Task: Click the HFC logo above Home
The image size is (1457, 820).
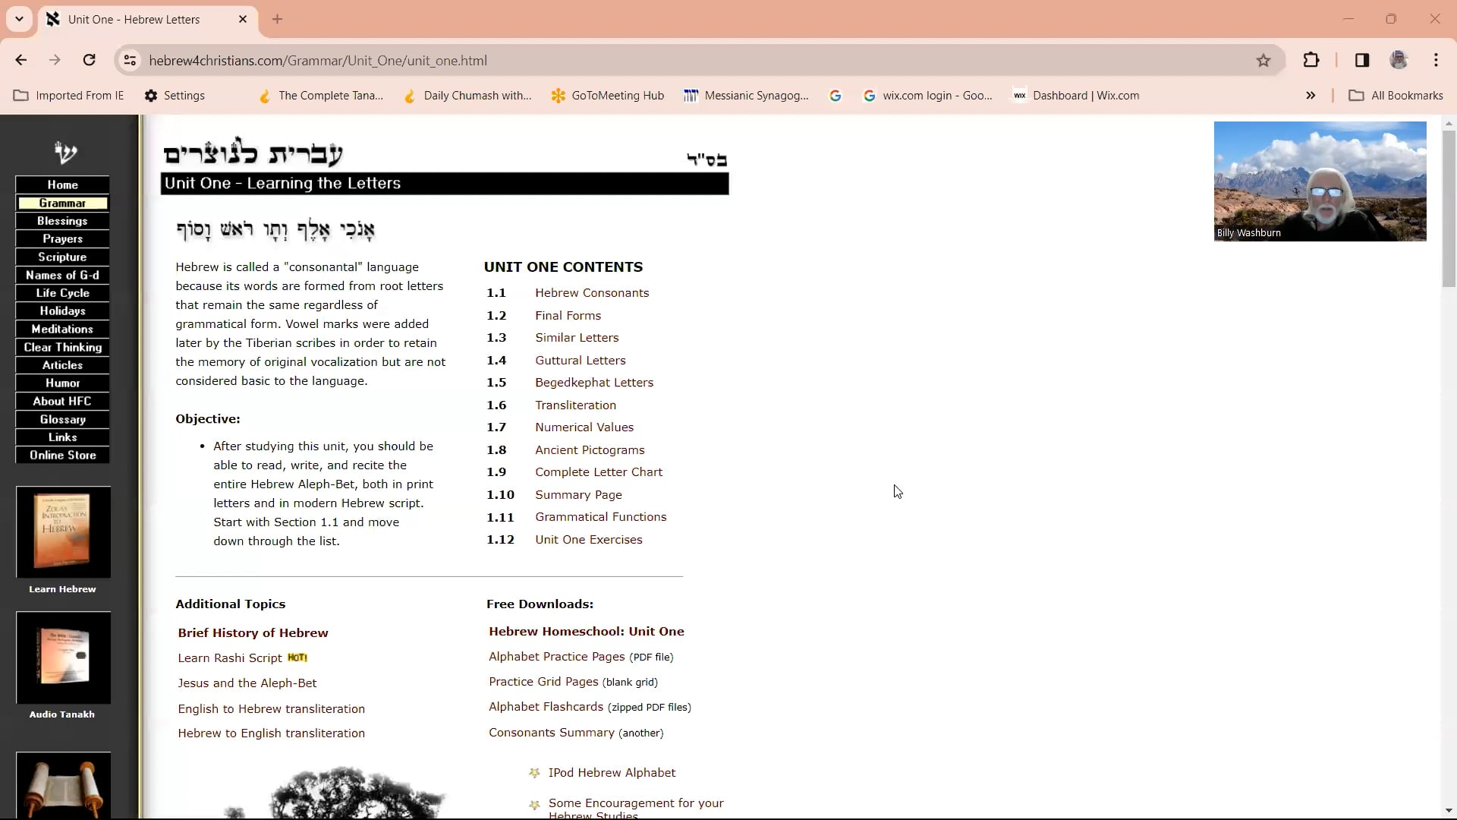Action: [x=65, y=152]
